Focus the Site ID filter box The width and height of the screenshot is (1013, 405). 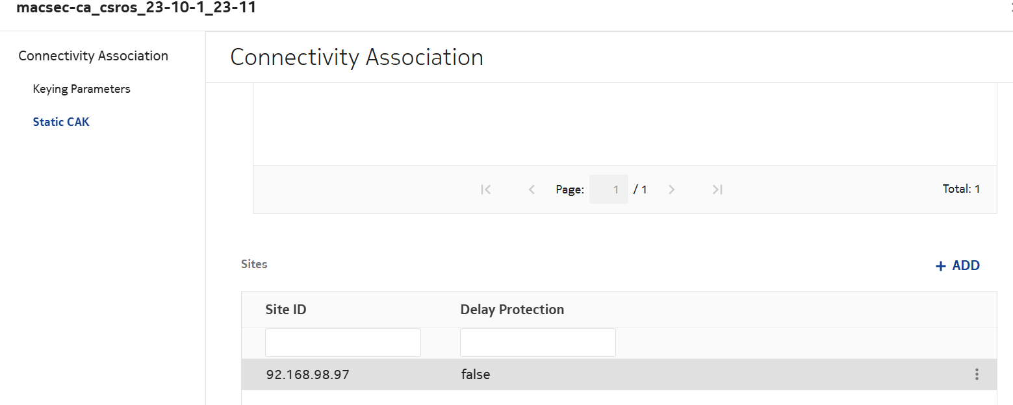point(342,343)
